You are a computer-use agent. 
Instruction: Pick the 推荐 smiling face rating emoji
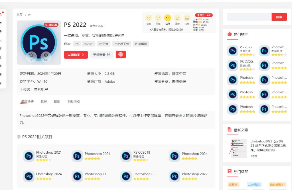(177, 18)
